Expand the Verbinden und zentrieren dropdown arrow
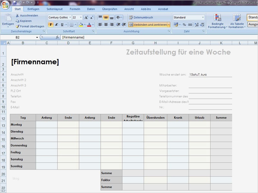 point(168,24)
